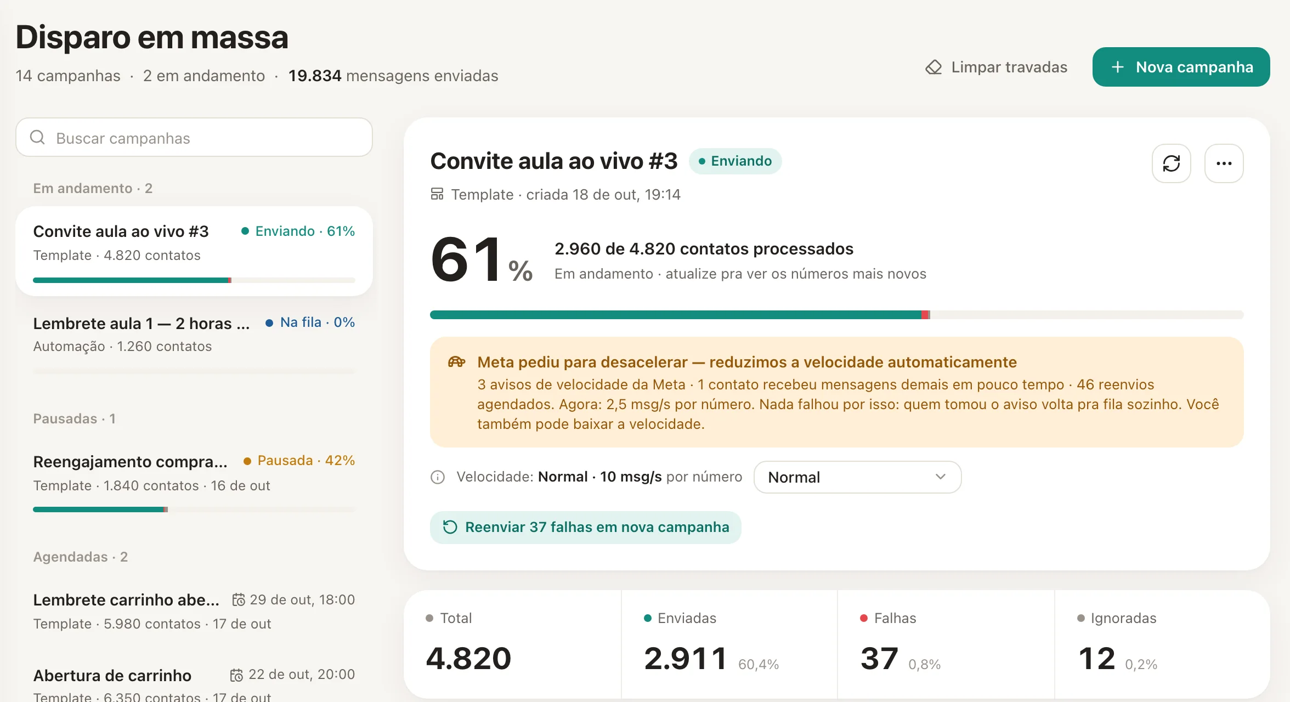Screen dimensions: 1290x702
Task: Click the Total 4.820 stat card
Action: 512,644
